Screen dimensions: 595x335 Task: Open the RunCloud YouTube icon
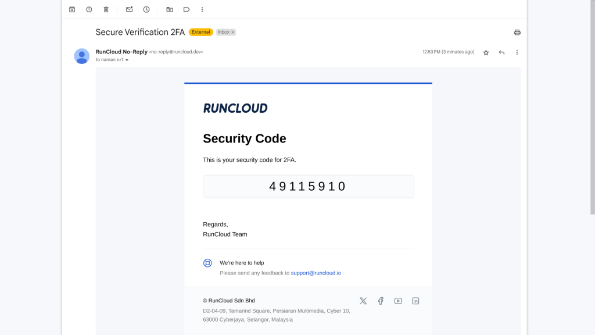[x=398, y=301]
